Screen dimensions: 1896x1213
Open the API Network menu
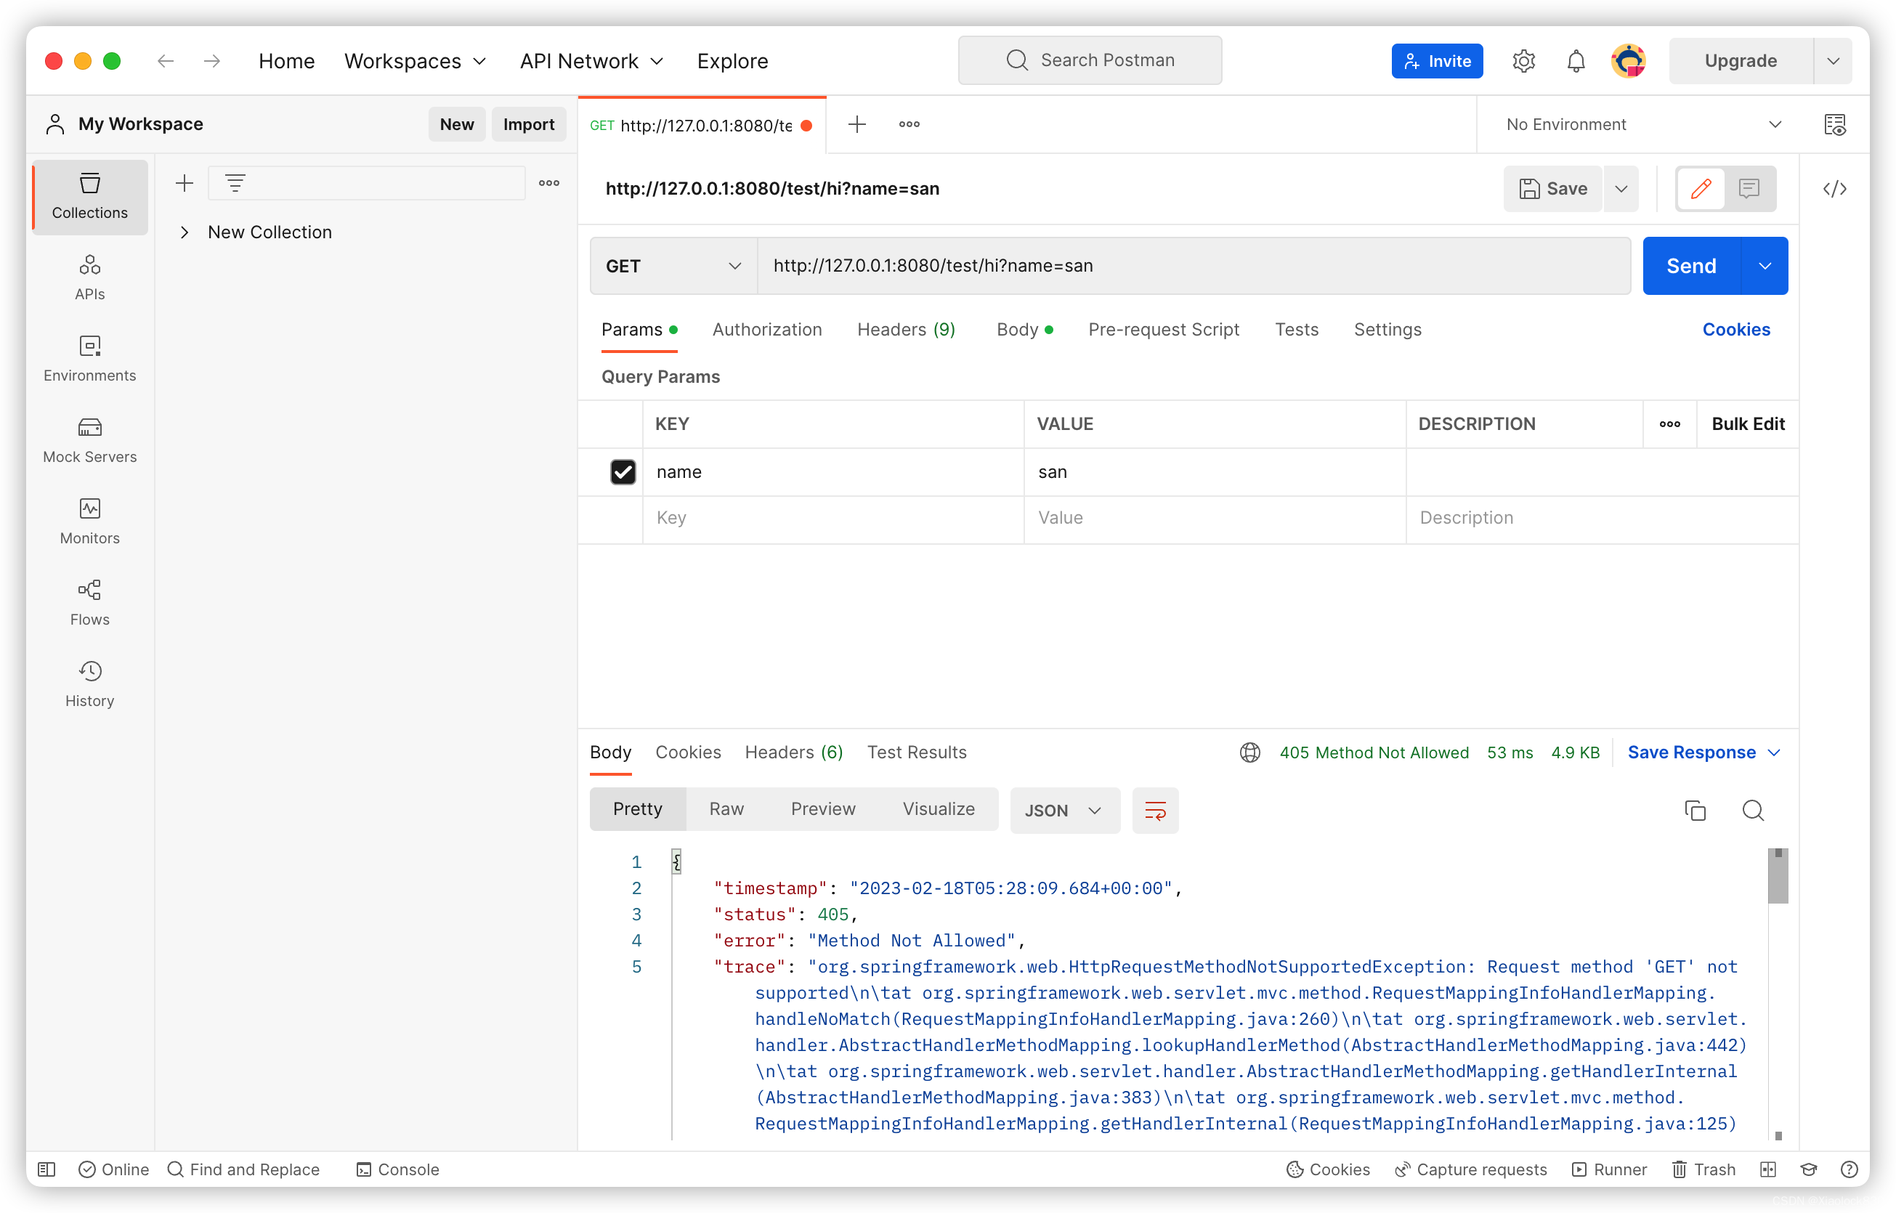(591, 61)
